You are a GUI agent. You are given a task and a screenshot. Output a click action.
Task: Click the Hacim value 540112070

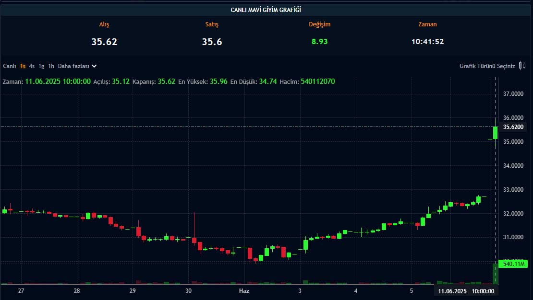318,81
